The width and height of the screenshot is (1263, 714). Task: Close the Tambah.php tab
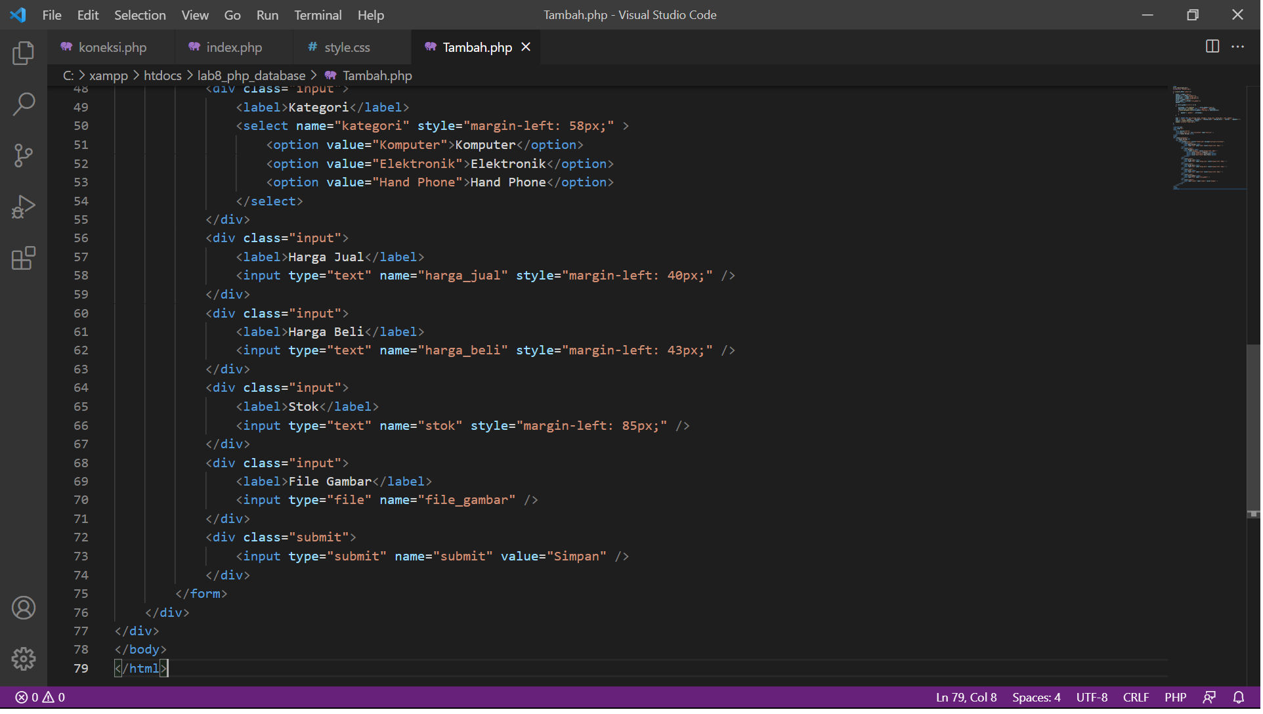tap(526, 47)
